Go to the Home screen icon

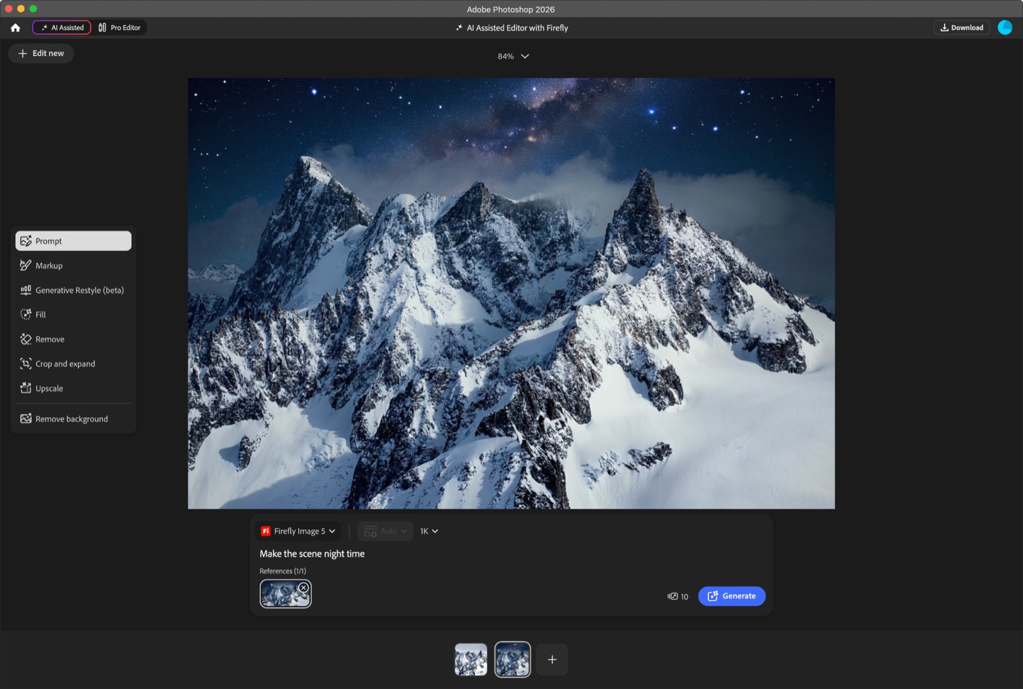(15, 27)
